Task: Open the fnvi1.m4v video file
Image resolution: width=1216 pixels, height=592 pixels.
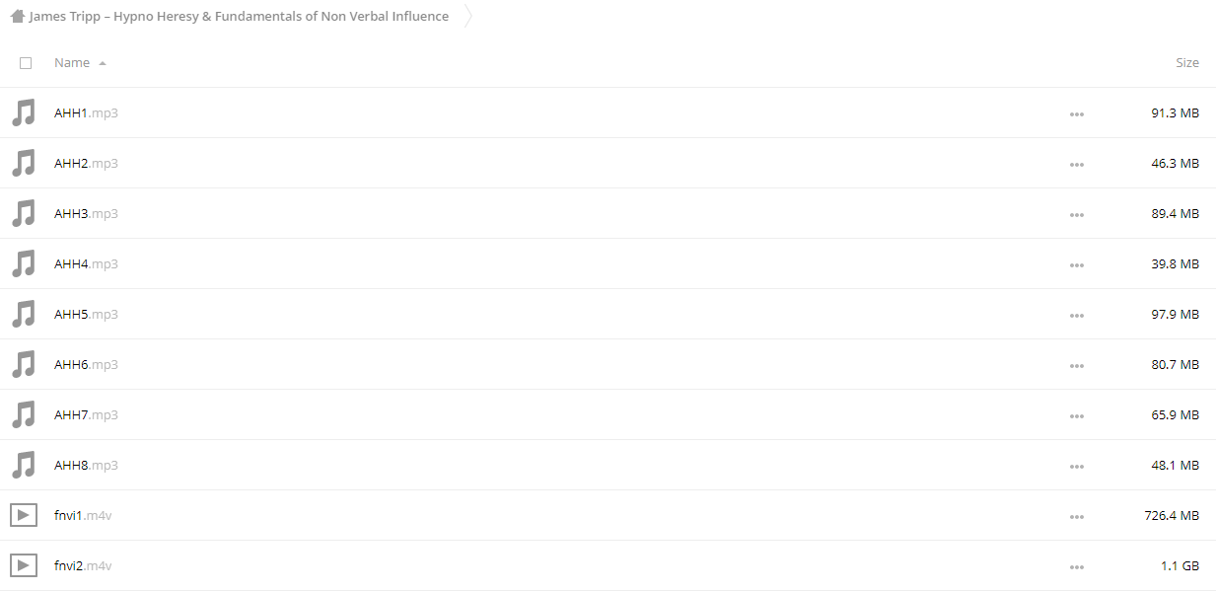Action: [83, 515]
